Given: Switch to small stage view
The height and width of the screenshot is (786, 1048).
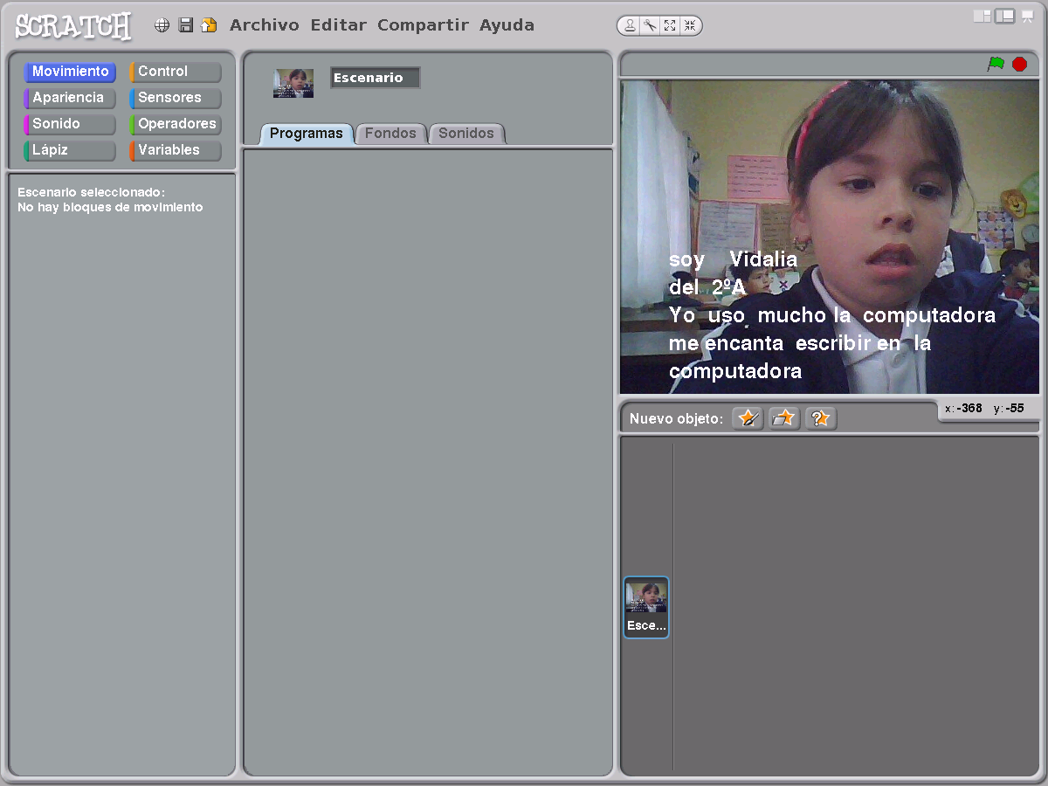Looking at the screenshot, I should 982,16.
